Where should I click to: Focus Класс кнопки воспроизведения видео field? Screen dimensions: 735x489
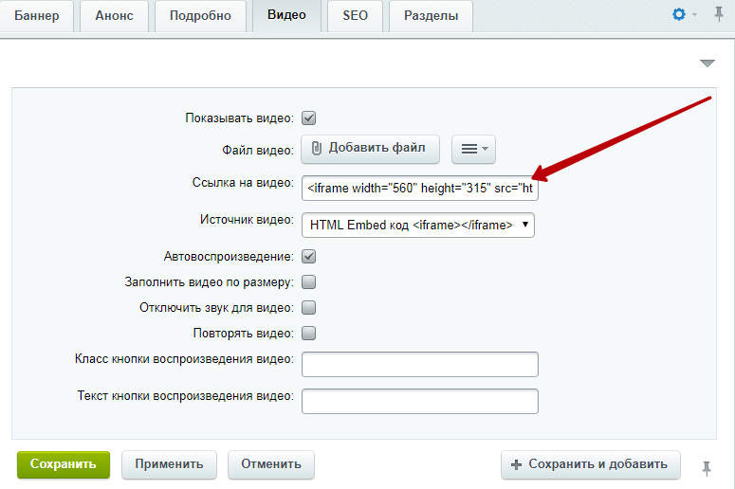tap(420, 365)
